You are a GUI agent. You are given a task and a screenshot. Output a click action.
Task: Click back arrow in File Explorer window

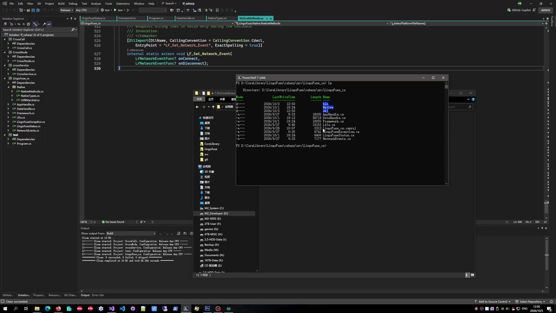click(197, 107)
